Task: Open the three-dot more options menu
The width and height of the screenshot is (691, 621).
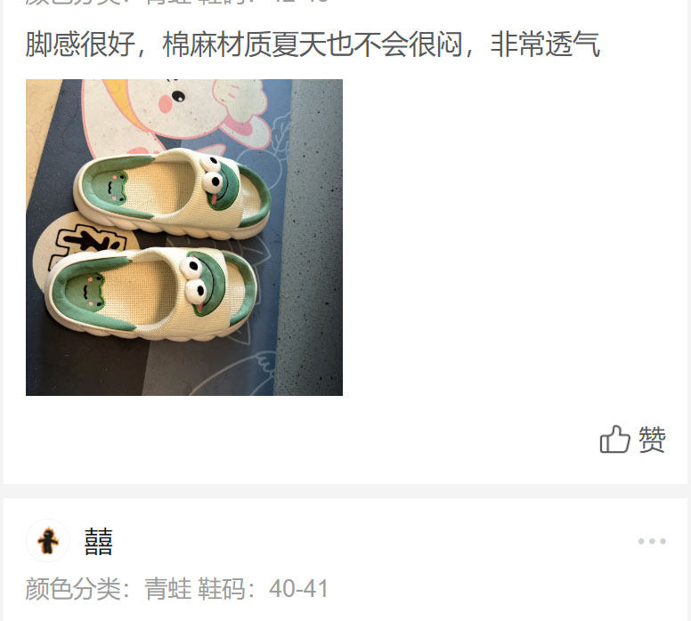Action: (x=652, y=541)
